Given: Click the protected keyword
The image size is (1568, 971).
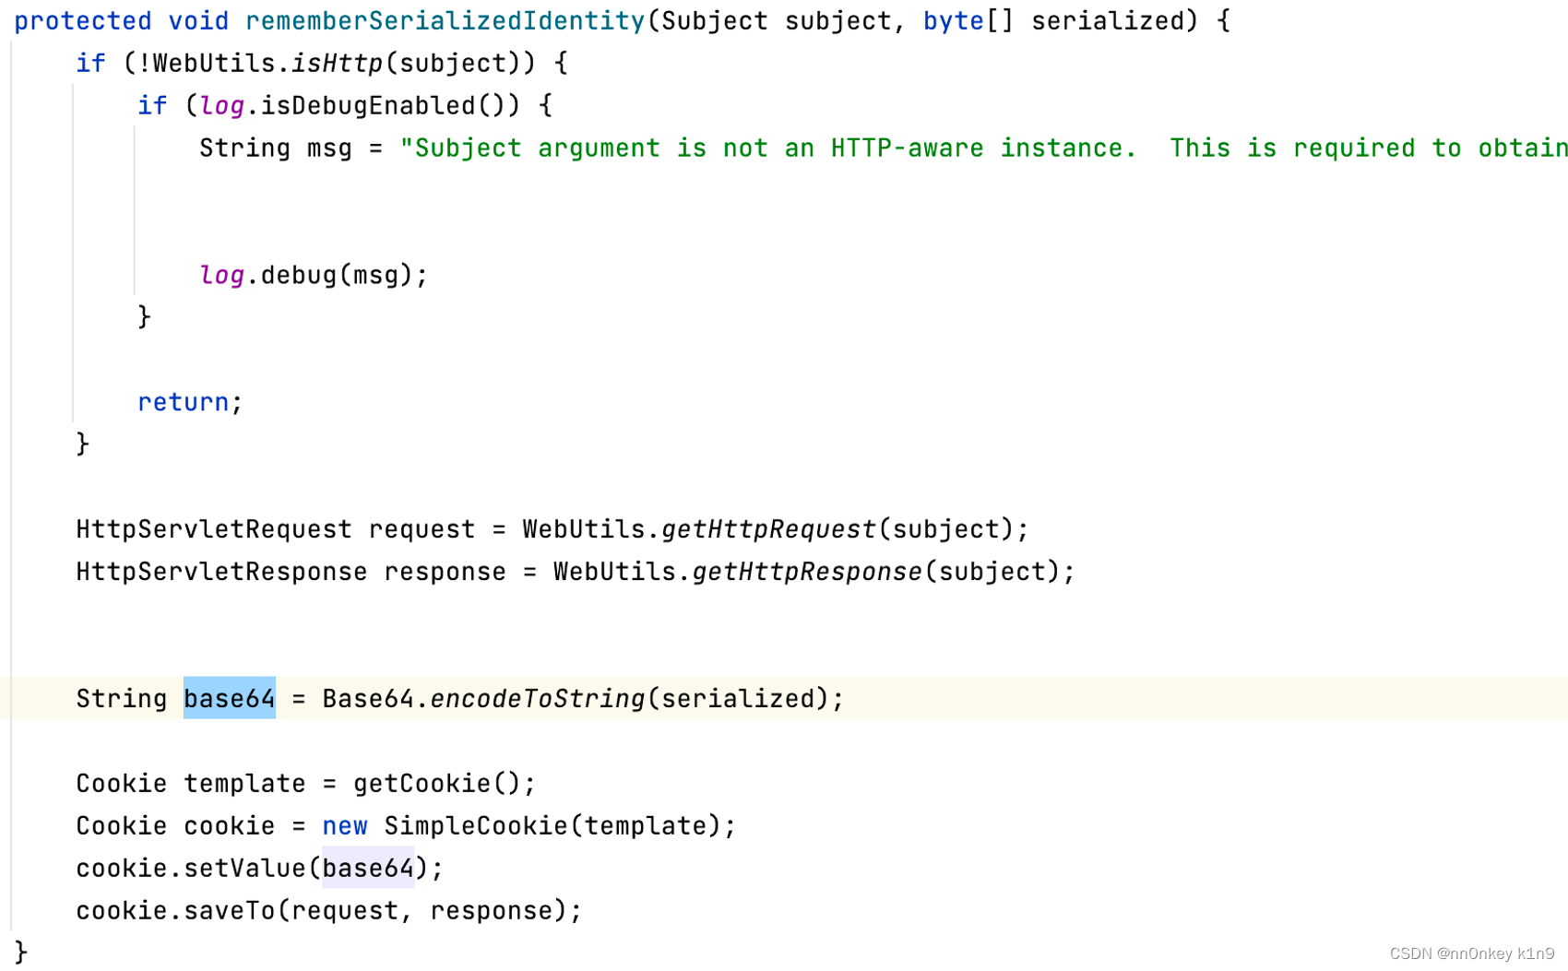Looking at the screenshot, I should tap(83, 20).
